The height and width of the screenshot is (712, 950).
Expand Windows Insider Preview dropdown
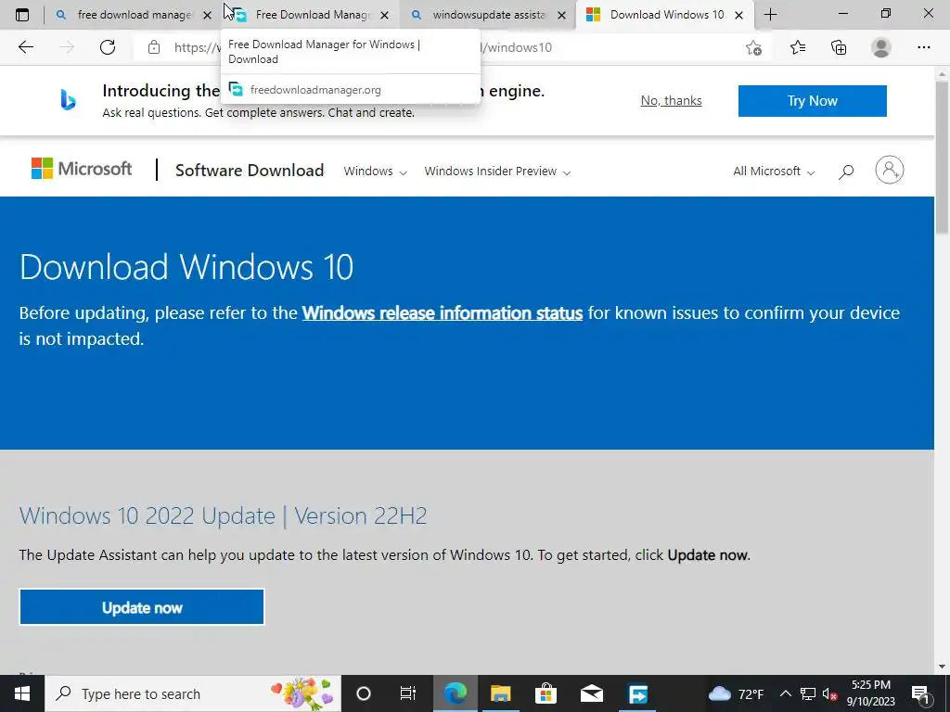pos(497,172)
